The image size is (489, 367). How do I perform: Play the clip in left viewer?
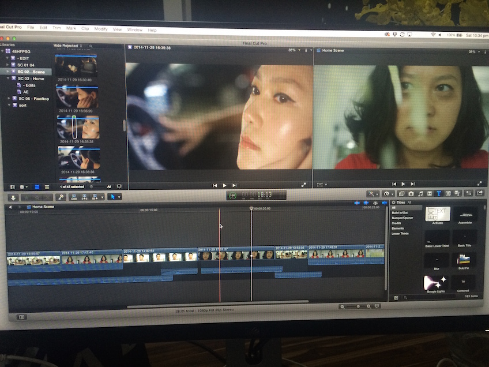point(224,185)
